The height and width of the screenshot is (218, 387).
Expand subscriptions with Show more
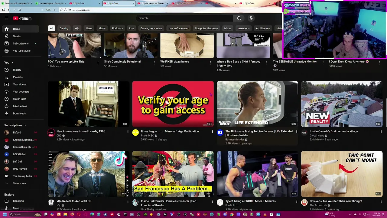[20, 183]
